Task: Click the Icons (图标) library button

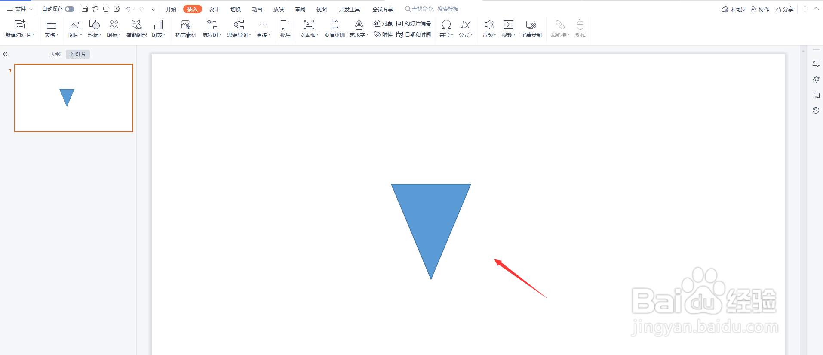Action: point(114,25)
